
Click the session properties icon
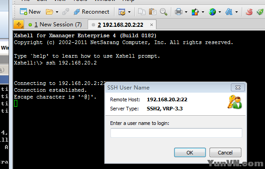122,12
